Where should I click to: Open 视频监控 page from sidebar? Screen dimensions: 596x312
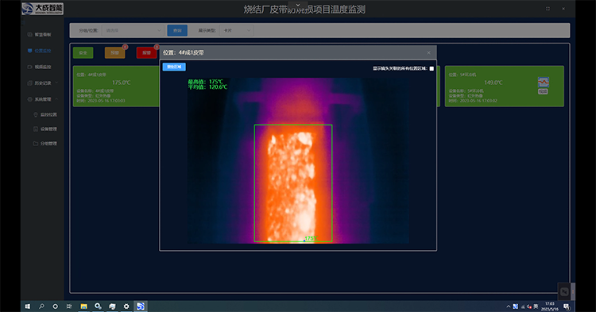click(x=40, y=67)
